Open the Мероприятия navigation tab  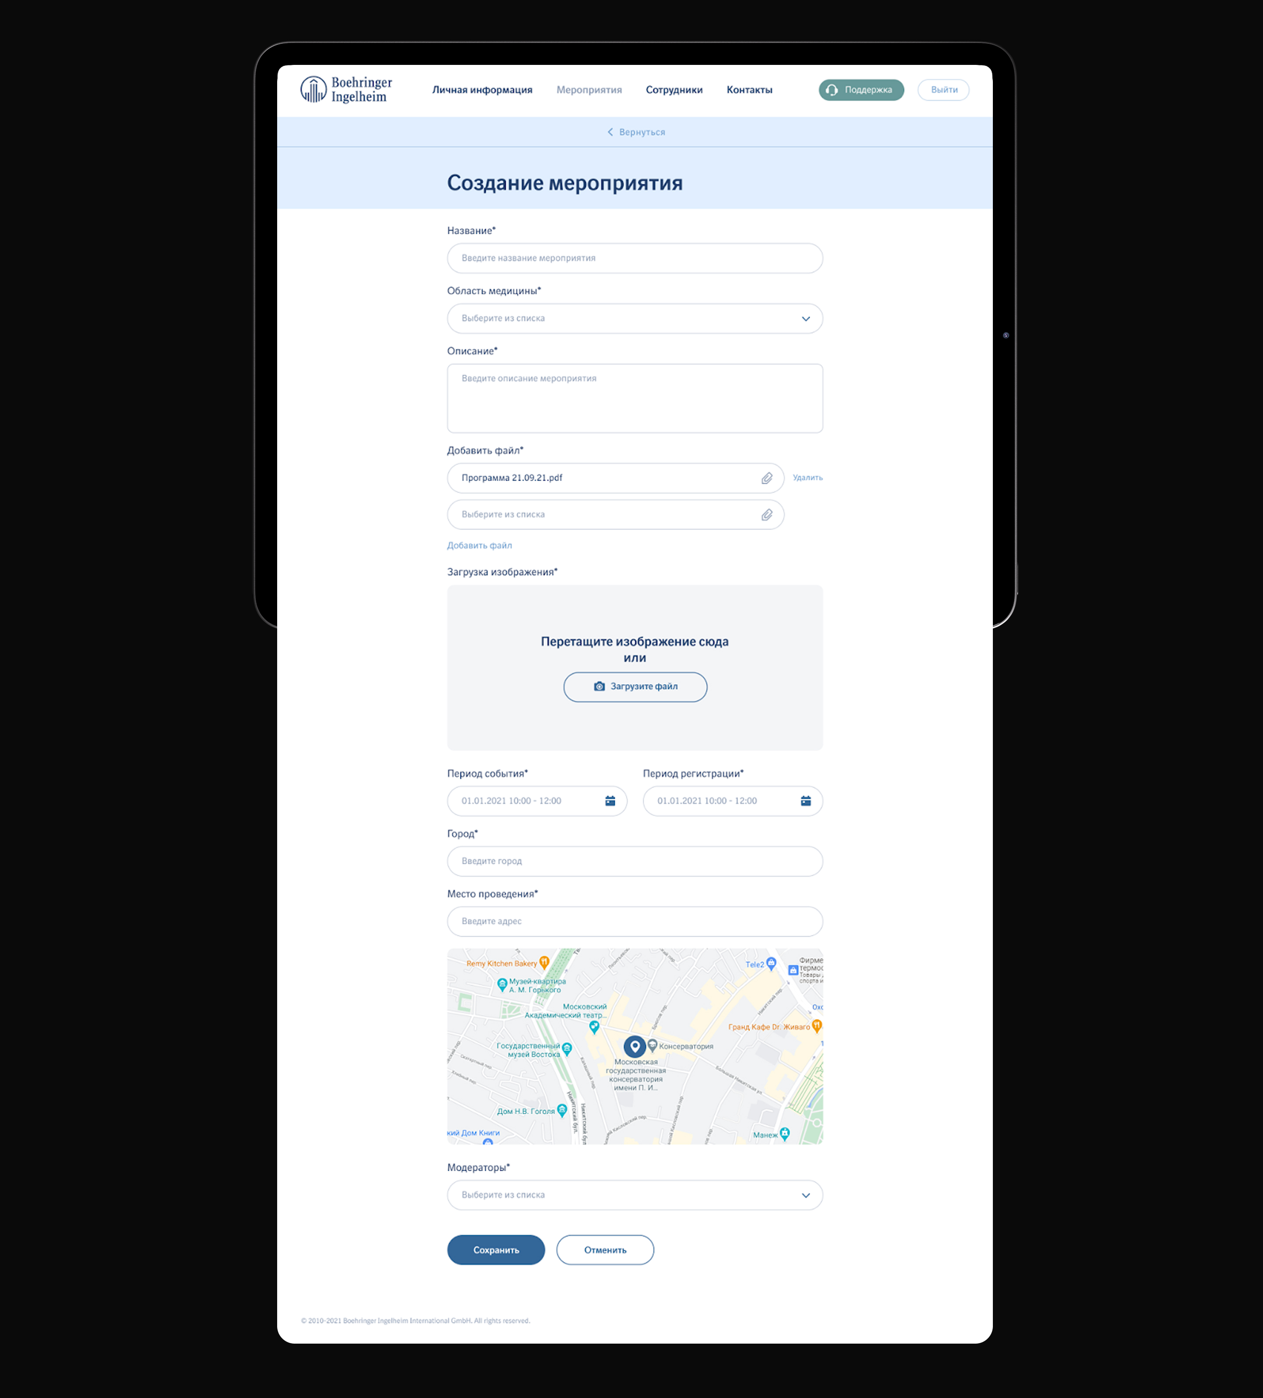(589, 90)
